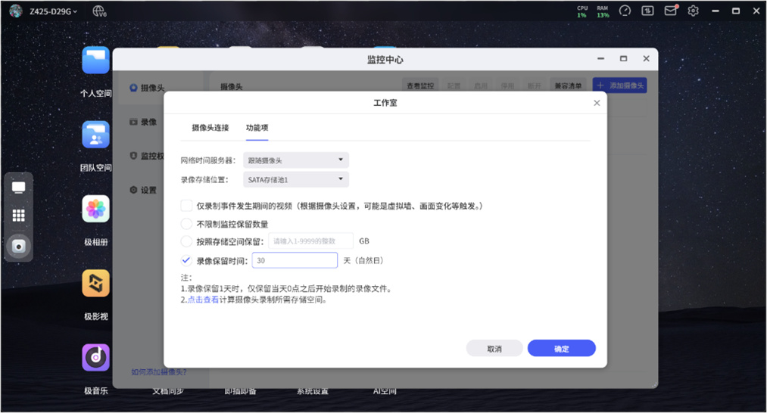The image size is (767, 413).
Task: Launch the 极影视 video app icon
Action: pos(96,283)
